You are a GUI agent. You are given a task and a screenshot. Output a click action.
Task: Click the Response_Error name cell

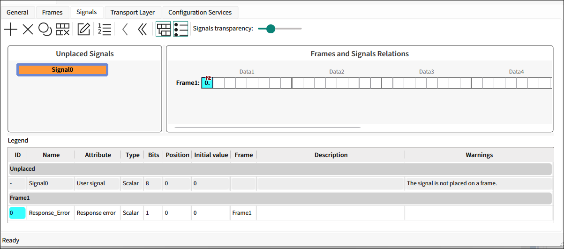(x=51, y=213)
